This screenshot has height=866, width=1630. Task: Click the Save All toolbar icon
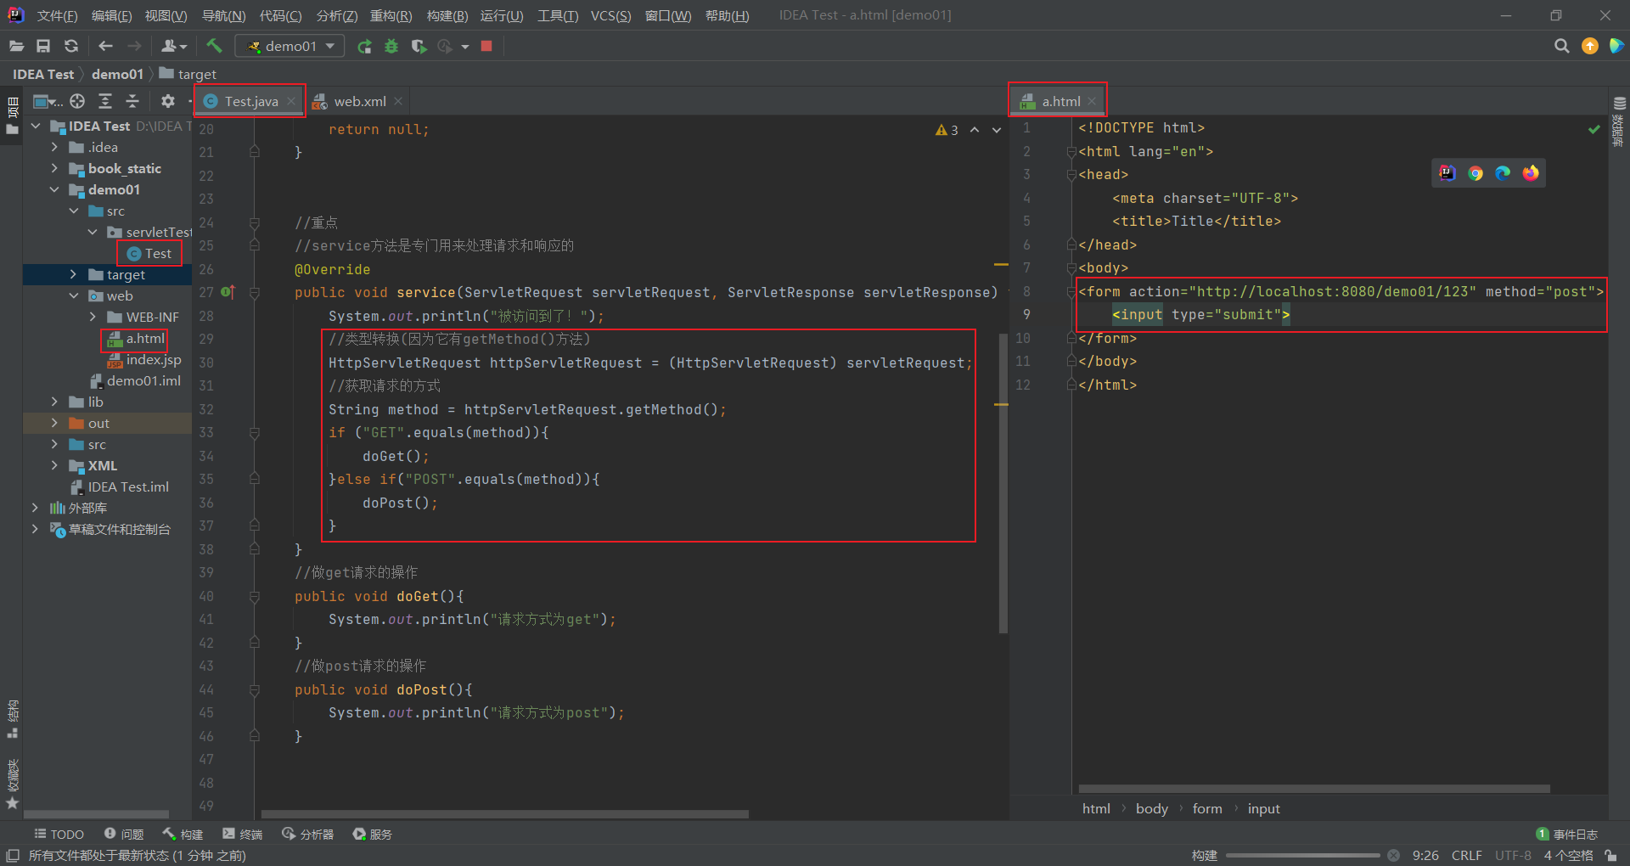coord(43,46)
